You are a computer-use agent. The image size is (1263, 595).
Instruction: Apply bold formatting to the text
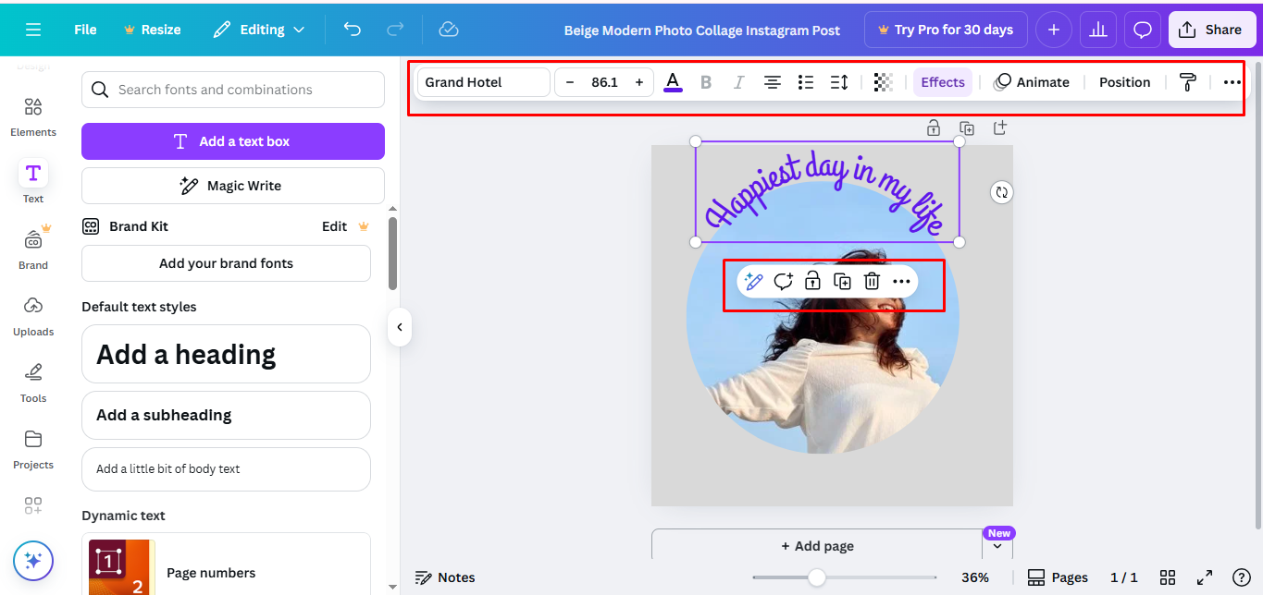[x=706, y=82]
